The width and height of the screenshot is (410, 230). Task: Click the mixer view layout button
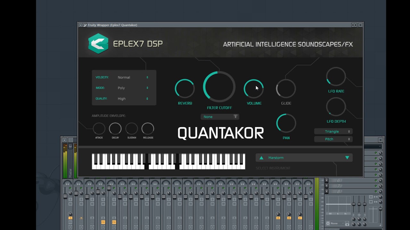[x=70, y=140]
